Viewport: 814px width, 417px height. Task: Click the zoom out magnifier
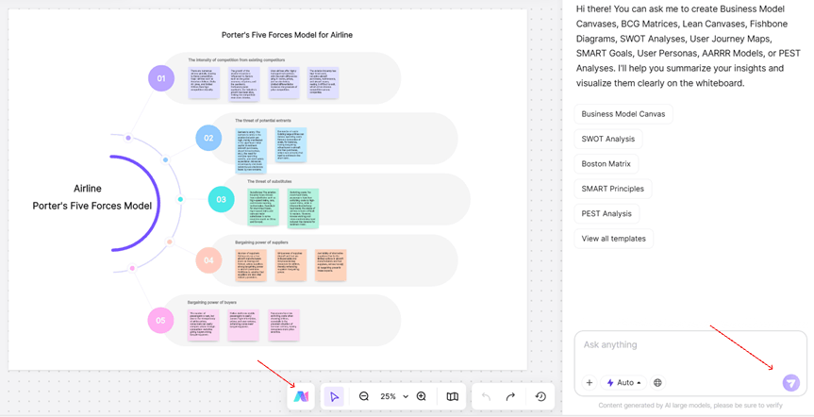pyautogui.click(x=364, y=397)
